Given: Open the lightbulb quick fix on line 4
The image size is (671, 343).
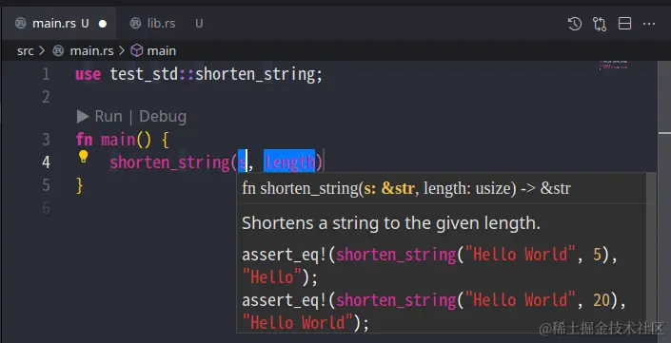Looking at the screenshot, I should click(x=83, y=157).
